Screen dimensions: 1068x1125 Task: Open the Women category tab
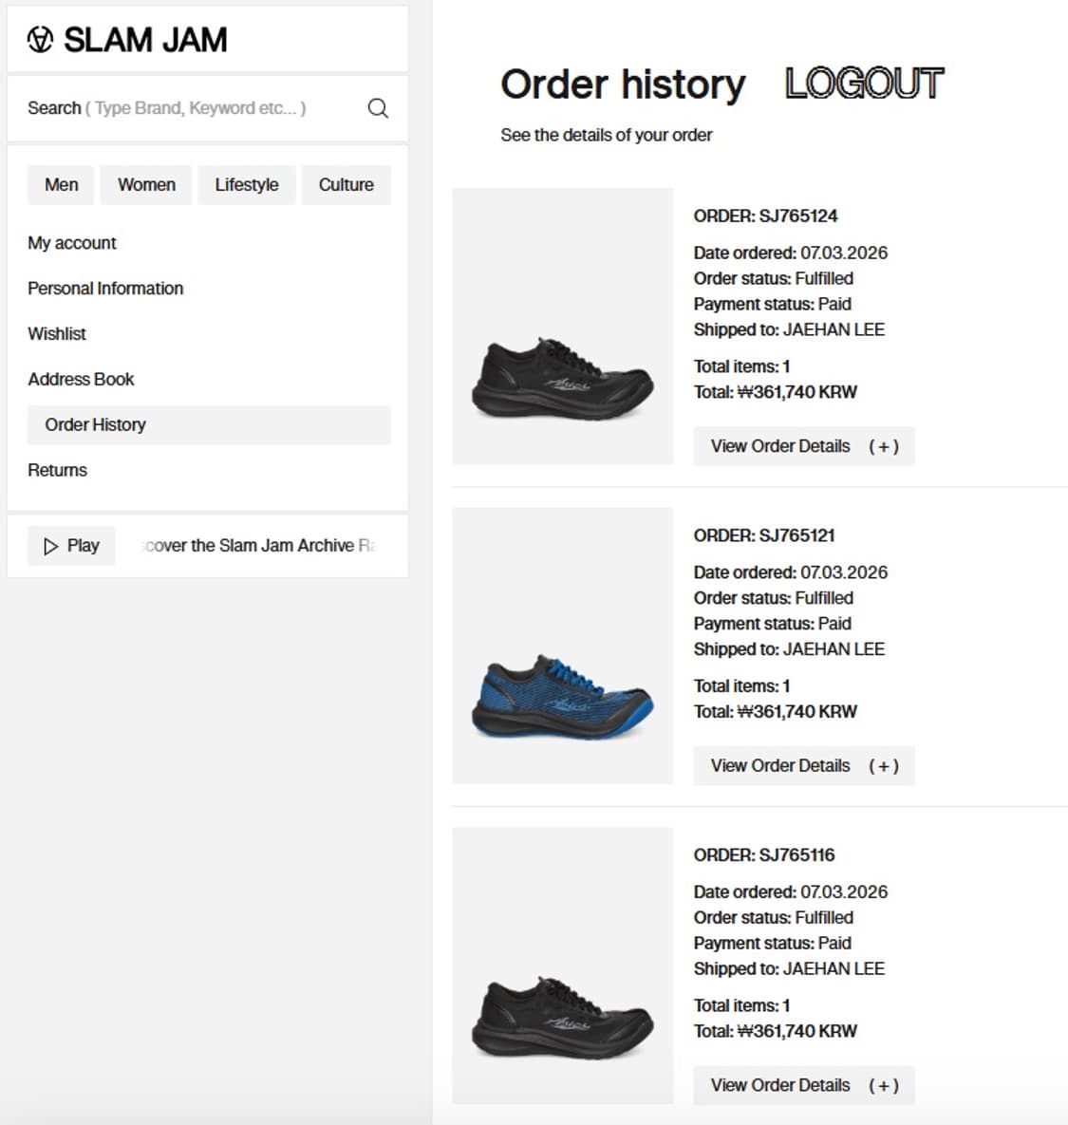pyautogui.click(x=146, y=185)
